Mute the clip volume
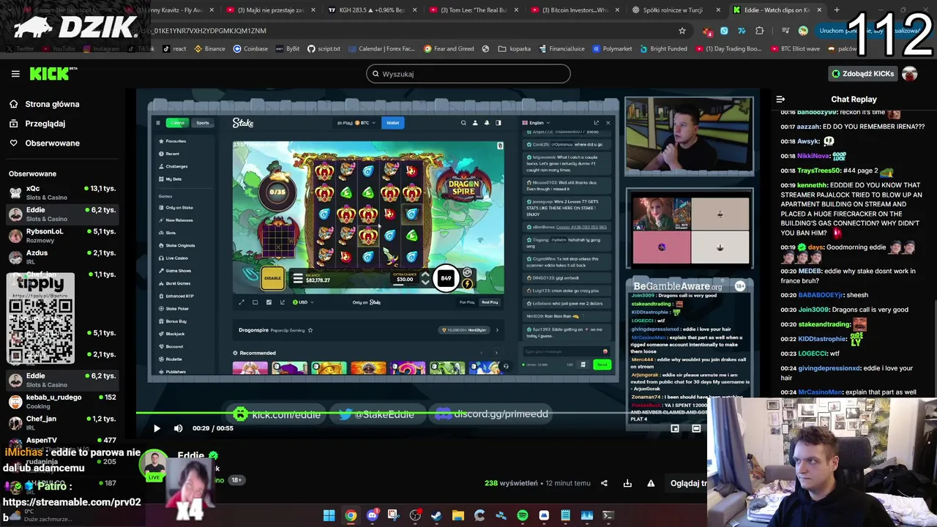This screenshot has height=527, width=937. click(x=178, y=428)
